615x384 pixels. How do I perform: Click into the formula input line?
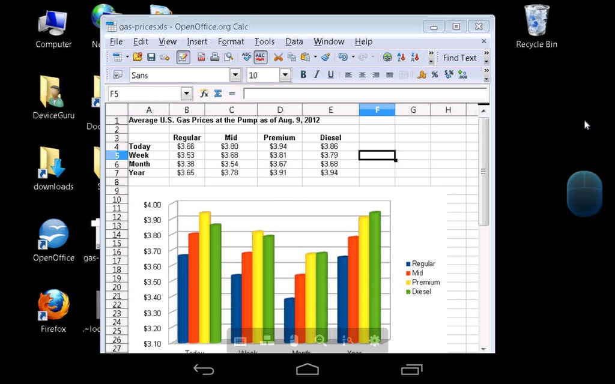(365, 94)
